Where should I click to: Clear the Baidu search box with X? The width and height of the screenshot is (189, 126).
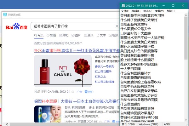[x=117, y=26]
